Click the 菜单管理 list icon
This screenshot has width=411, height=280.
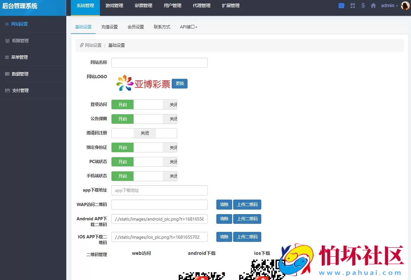click(x=7, y=57)
